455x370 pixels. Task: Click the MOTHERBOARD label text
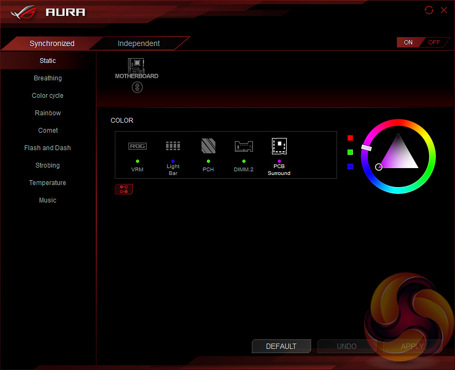click(136, 76)
